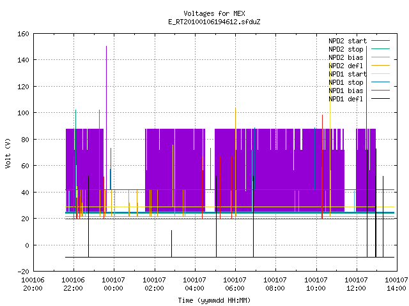Screen dimensions: 409x306
Task: Click the red NPD1 bias legend line
Action: click(x=381, y=91)
